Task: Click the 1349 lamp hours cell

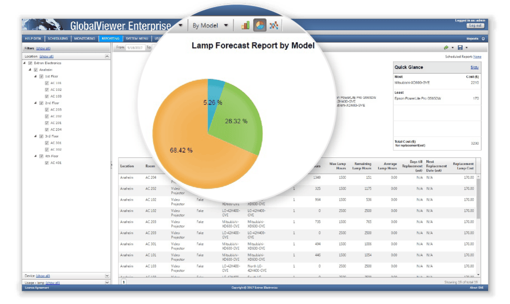Action: coord(317,177)
